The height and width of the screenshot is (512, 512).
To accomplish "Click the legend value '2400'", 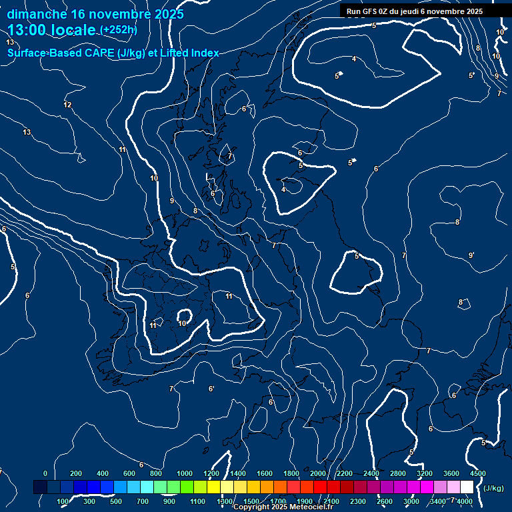I will [x=371, y=473].
